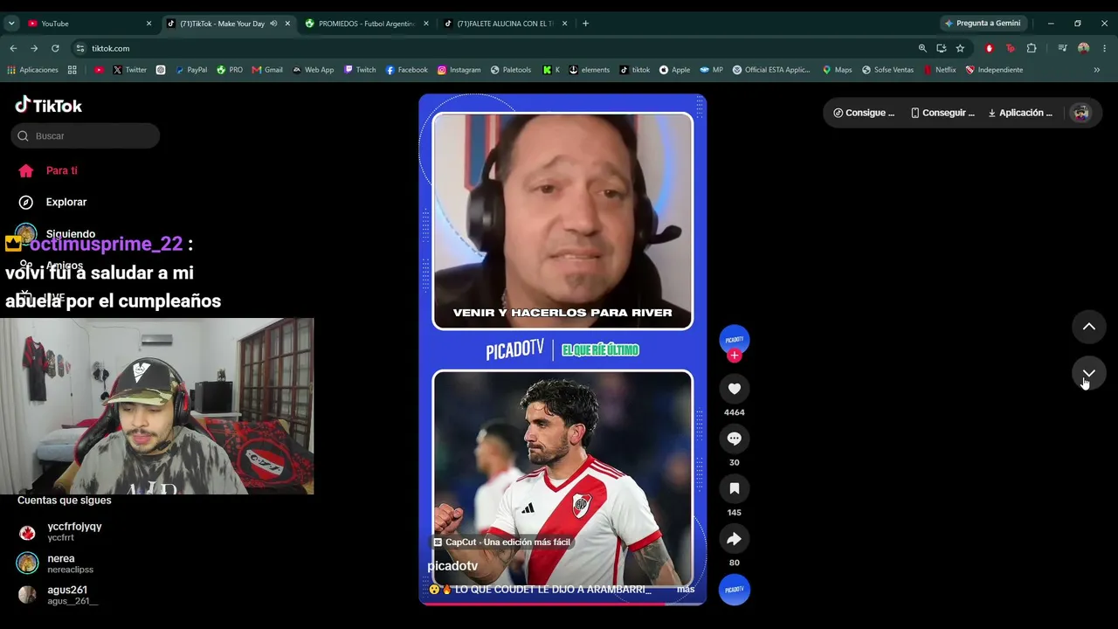Open a new browser tab
Screen dimensions: 1118x629
(585, 24)
